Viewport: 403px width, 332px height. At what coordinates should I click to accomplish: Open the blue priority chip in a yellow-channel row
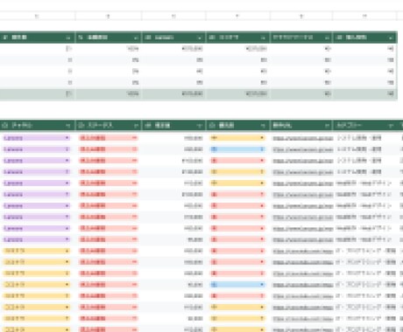point(237,285)
